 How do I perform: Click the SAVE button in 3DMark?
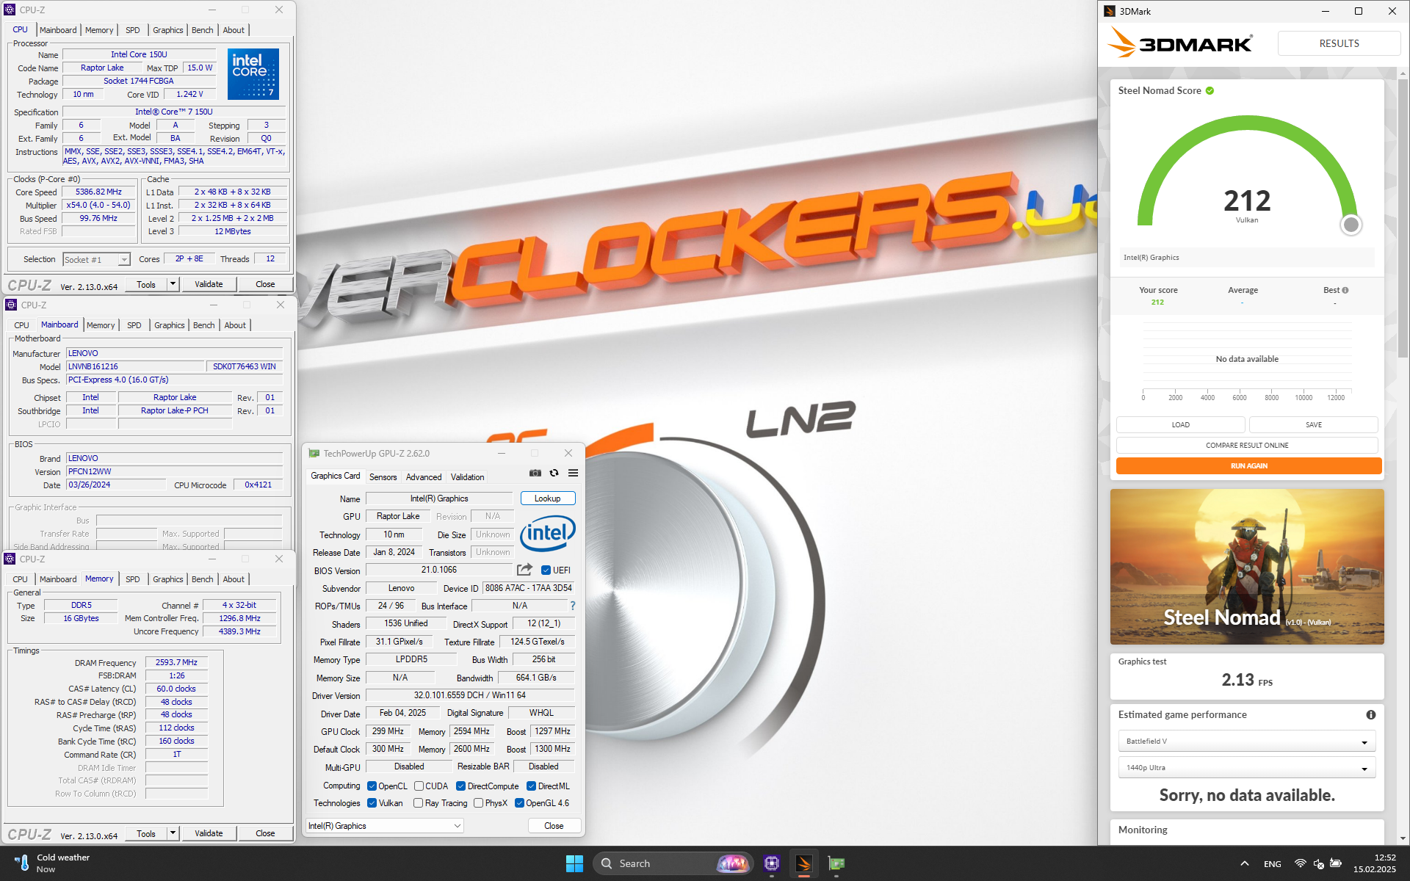coord(1314,425)
